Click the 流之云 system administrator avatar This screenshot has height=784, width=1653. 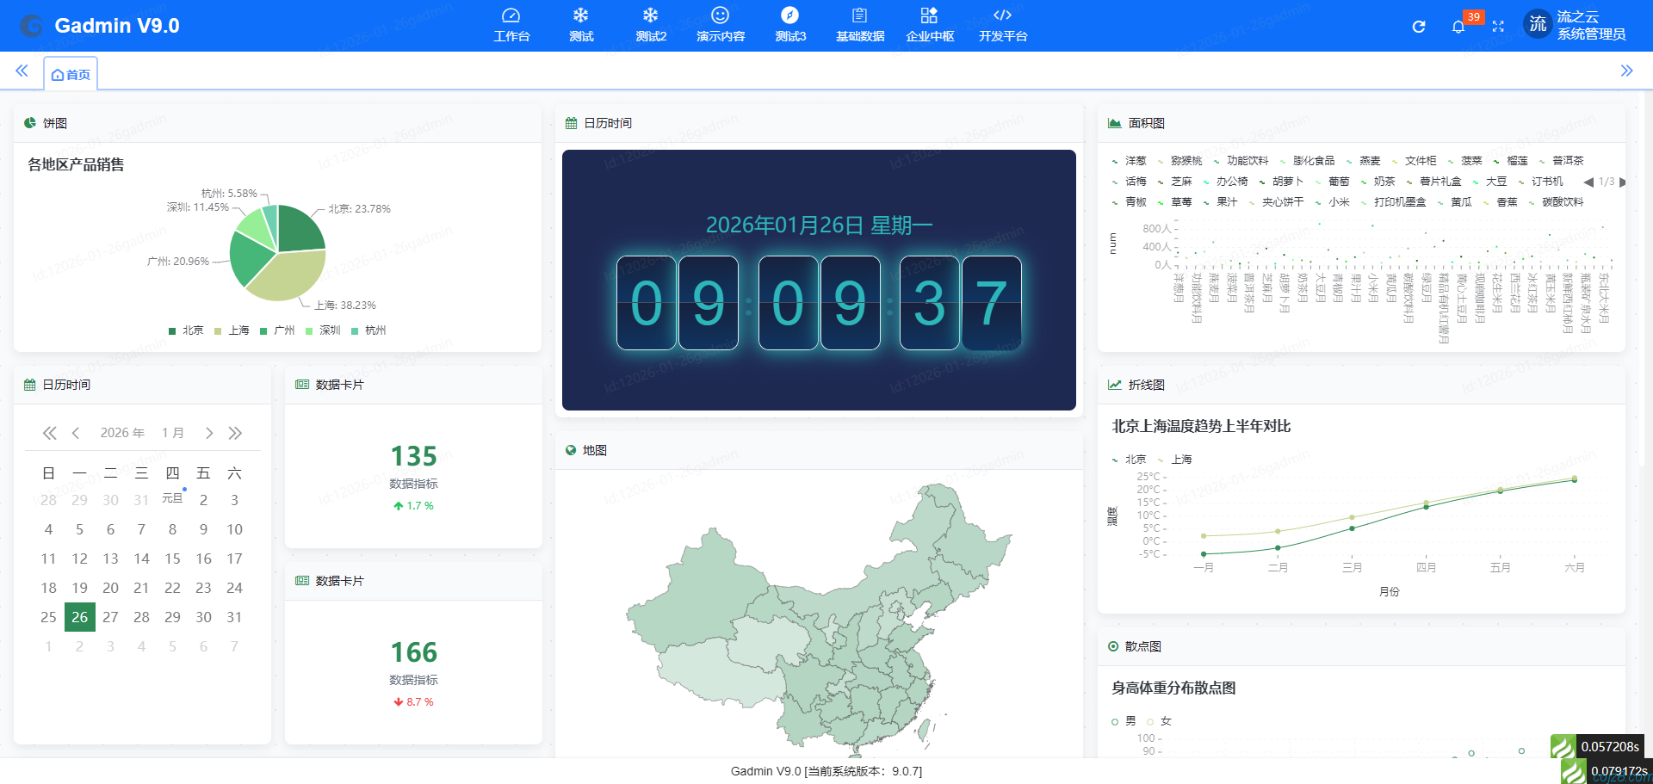click(x=1538, y=24)
